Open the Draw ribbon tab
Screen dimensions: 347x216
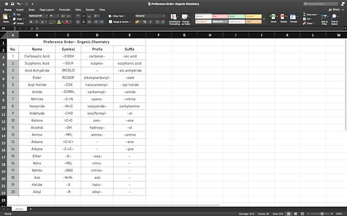click(32, 10)
